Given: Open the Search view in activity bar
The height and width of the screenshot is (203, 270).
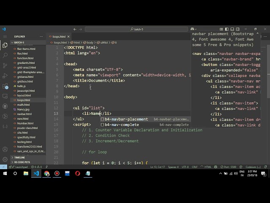Looking at the screenshot, I should 5,55.
